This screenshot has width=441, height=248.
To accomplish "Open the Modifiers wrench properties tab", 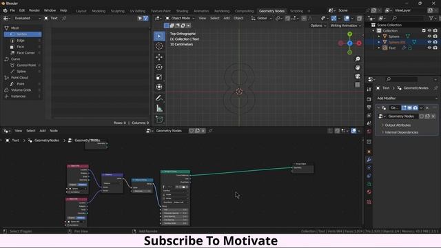I will [x=369, y=160].
